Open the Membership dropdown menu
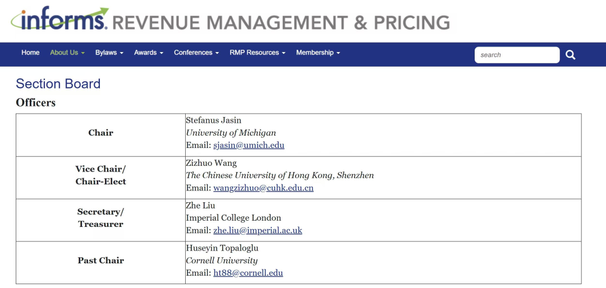 (x=318, y=53)
